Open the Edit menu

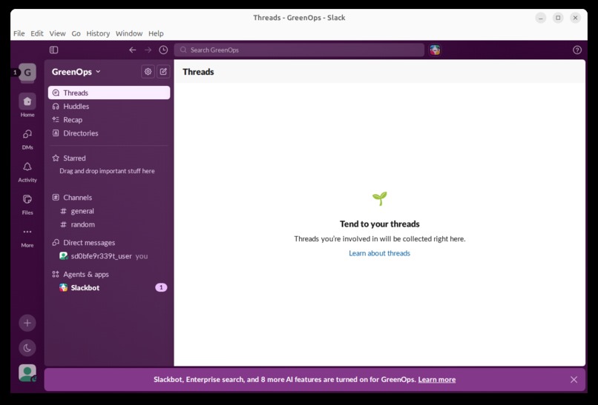37,33
